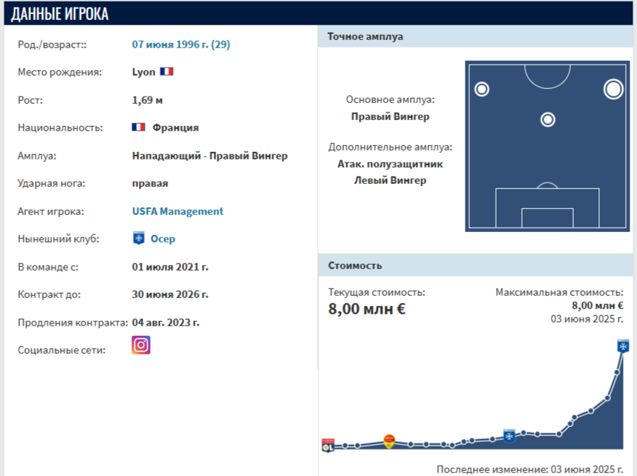Open the USFA Management agent link
Image resolution: width=637 pixels, height=476 pixels.
click(x=177, y=211)
